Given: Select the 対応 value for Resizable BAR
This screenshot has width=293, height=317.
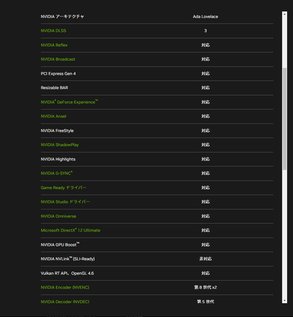Looking at the screenshot, I should pyautogui.click(x=206, y=88).
